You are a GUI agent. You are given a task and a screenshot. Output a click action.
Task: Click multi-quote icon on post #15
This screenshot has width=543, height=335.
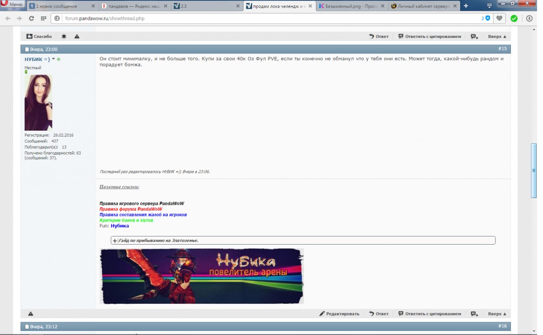point(474,313)
